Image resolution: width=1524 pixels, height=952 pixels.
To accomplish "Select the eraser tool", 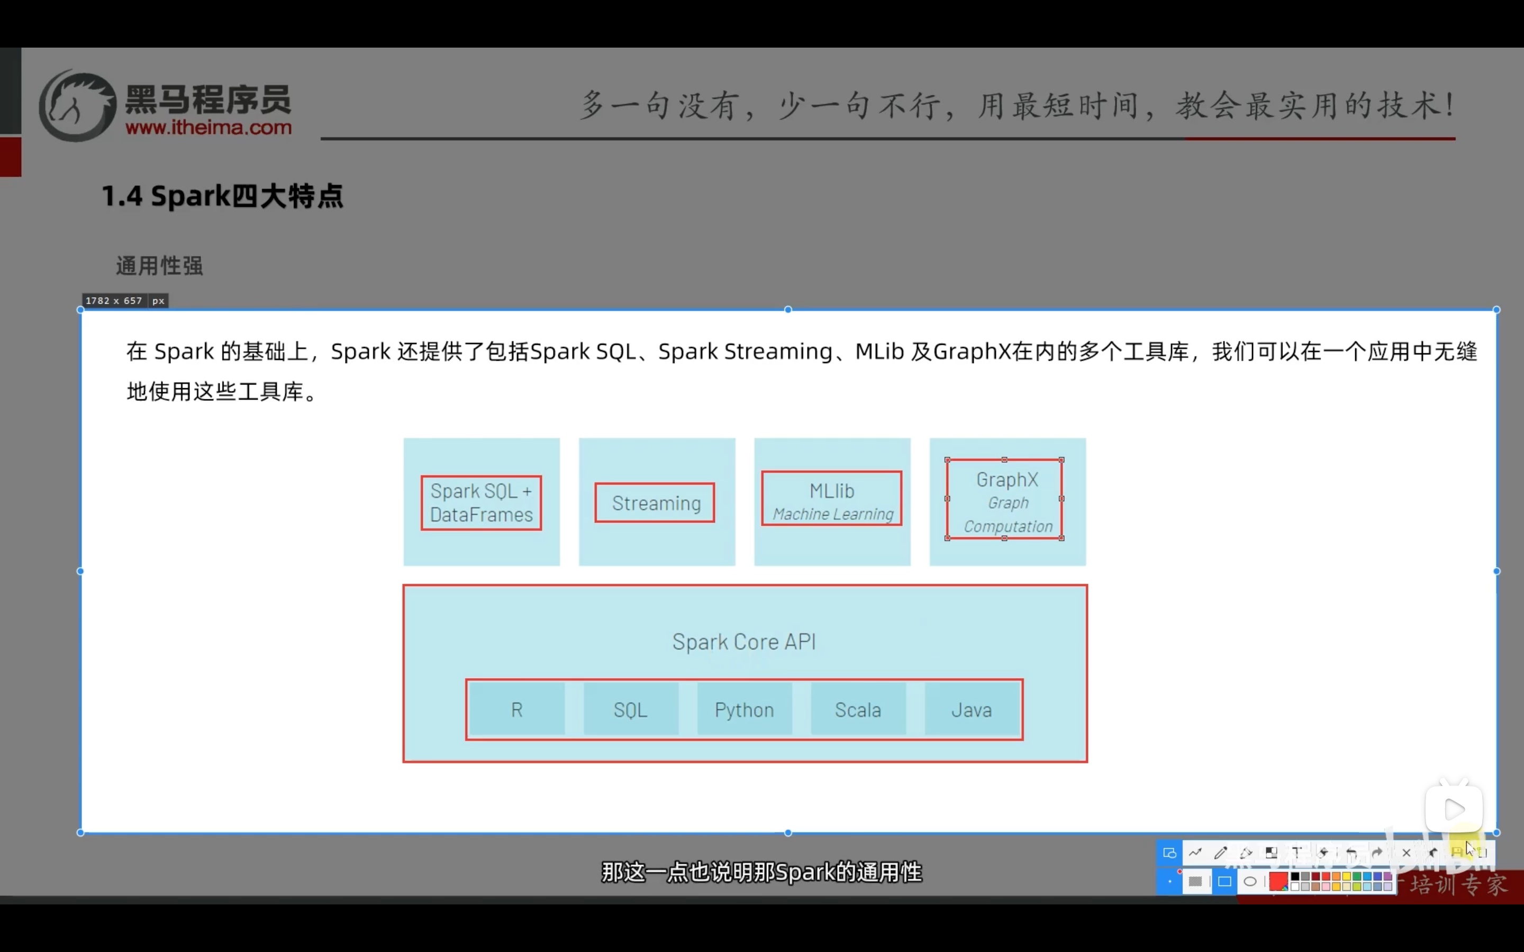I will (1323, 853).
